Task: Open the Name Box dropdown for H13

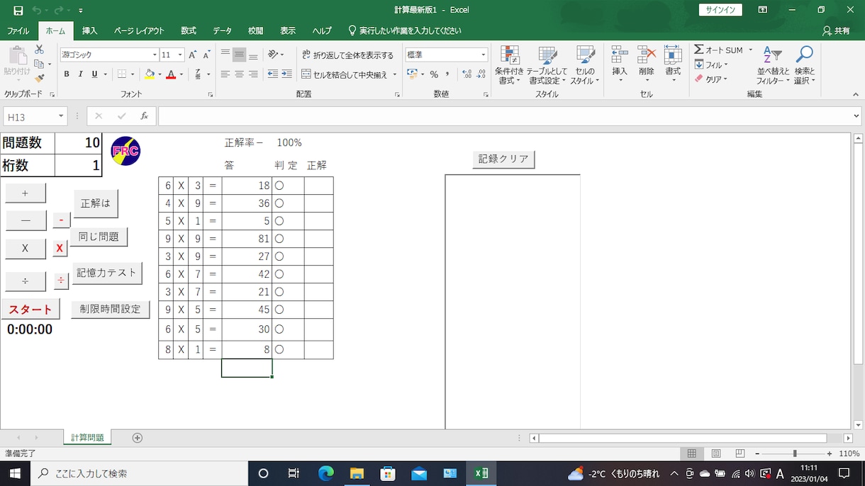Action: pos(61,116)
